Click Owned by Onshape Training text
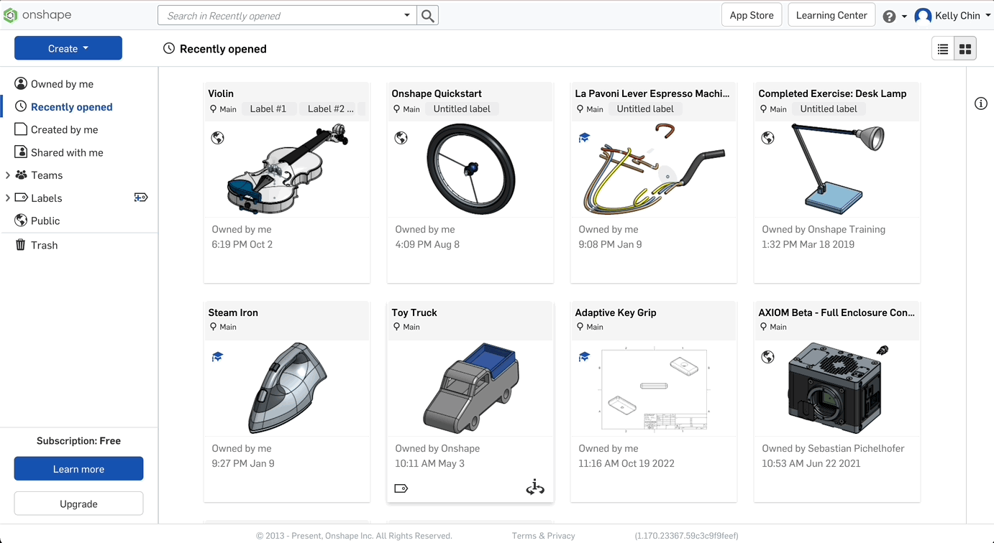 (824, 229)
